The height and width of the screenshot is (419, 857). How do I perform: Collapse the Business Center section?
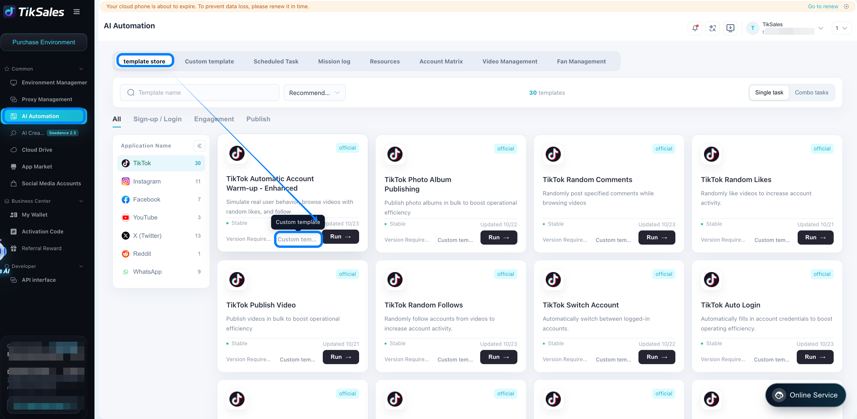click(44, 201)
